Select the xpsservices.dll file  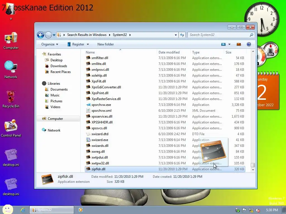pos(102,116)
